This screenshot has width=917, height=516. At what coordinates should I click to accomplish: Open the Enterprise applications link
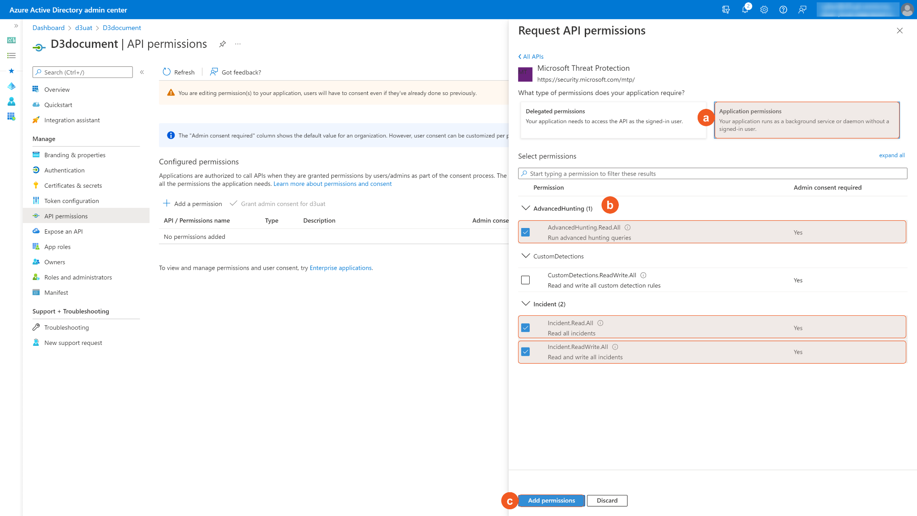coord(340,268)
